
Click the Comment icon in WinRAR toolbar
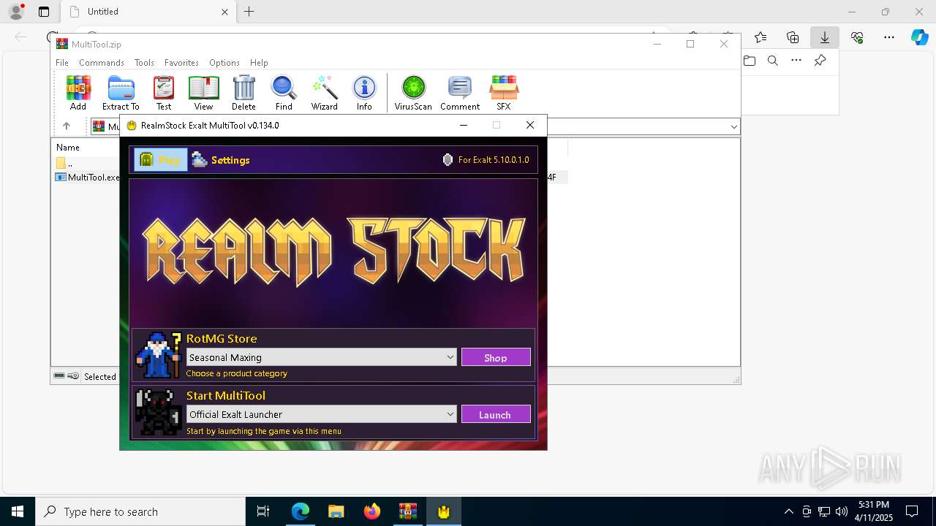460,93
